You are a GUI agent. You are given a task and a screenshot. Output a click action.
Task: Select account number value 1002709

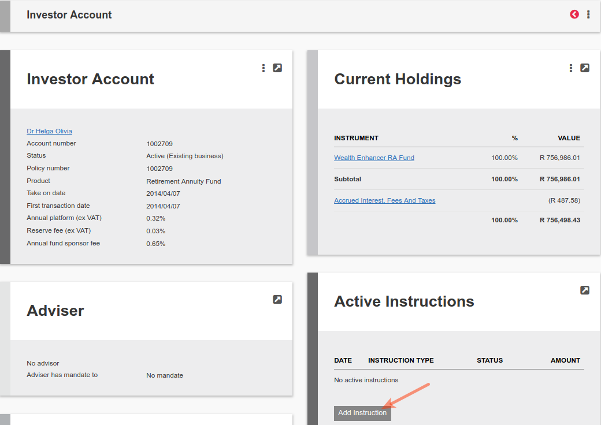(x=159, y=144)
